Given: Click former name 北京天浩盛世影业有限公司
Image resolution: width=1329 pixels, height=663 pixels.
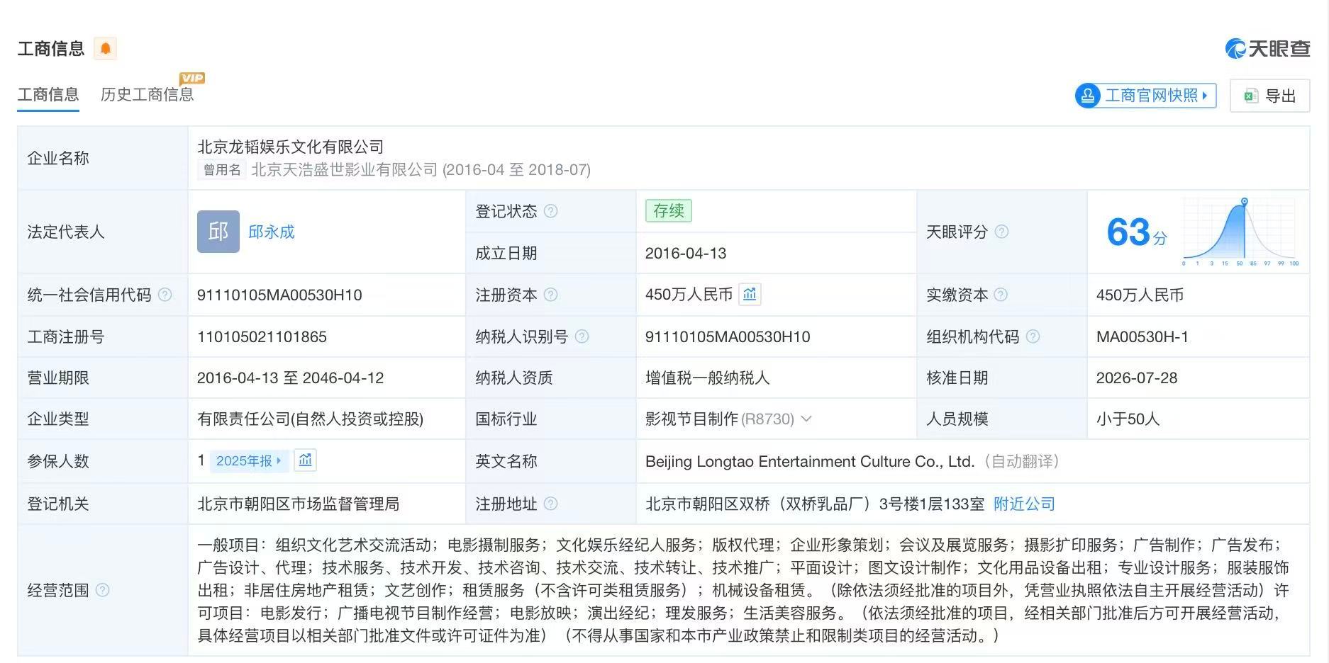Looking at the screenshot, I should (345, 170).
